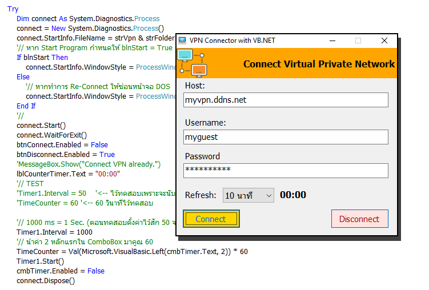Click the connect = New System.Diagnostics.Process() line
The image size is (429, 290).
tap(90, 29)
